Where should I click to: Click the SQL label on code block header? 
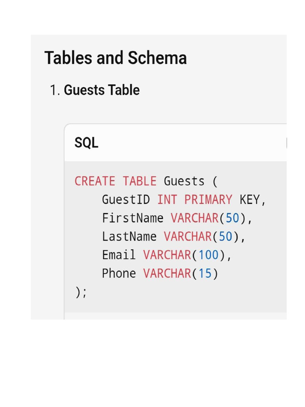86,143
